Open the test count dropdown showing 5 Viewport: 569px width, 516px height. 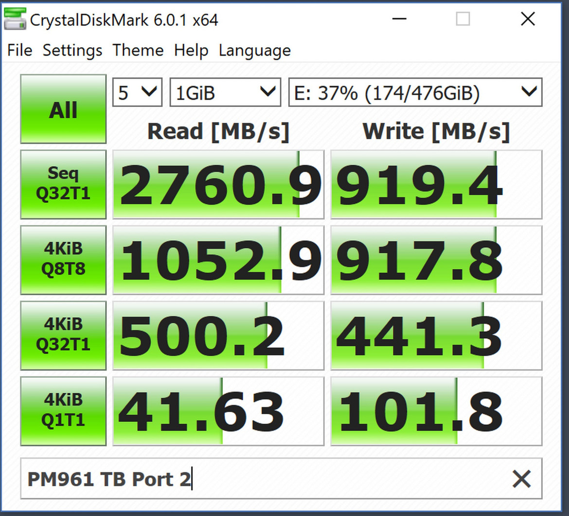pyautogui.click(x=137, y=92)
